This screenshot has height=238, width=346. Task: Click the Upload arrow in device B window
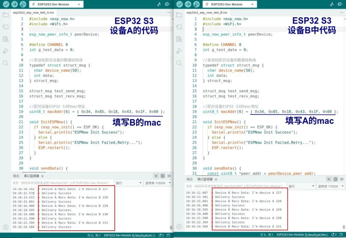tap(188, 4)
